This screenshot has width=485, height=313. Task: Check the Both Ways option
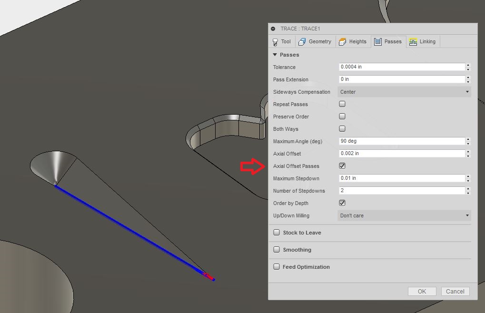342,128
